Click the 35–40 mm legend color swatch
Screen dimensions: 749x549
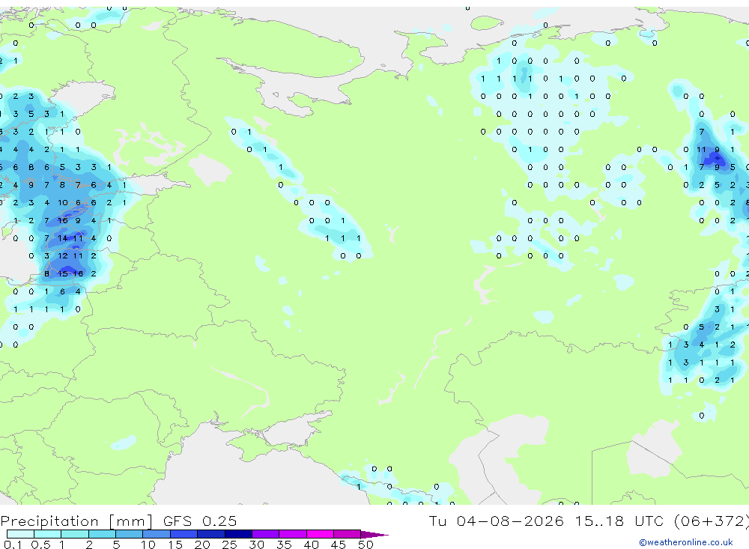(x=293, y=534)
